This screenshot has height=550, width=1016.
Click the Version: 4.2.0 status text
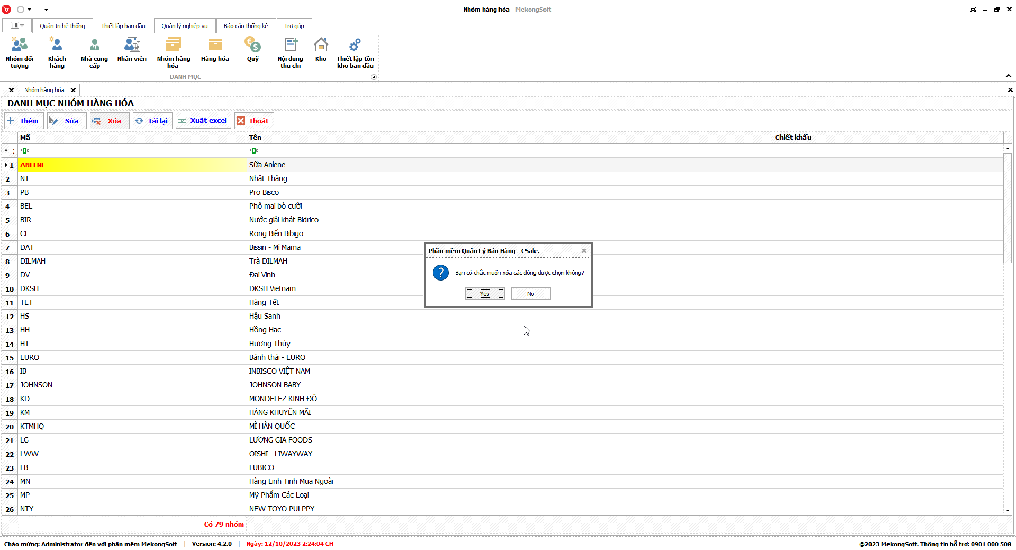tap(212, 544)
